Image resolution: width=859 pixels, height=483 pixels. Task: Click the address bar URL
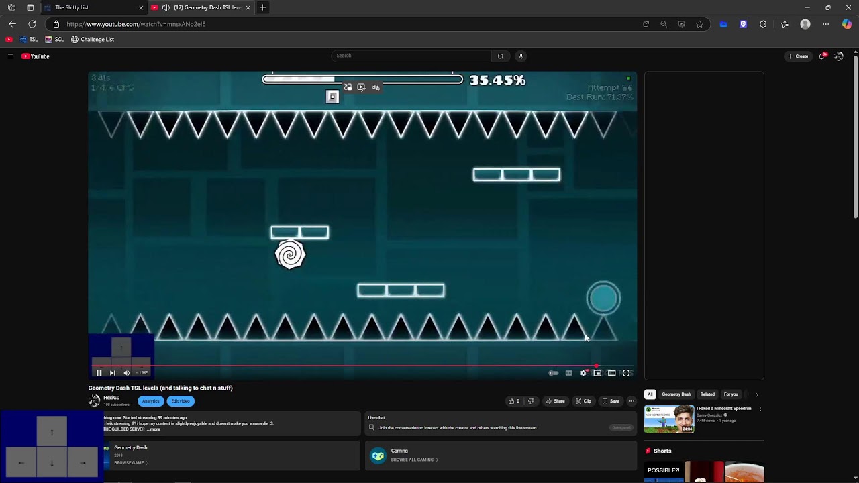(x=136, y=24)
